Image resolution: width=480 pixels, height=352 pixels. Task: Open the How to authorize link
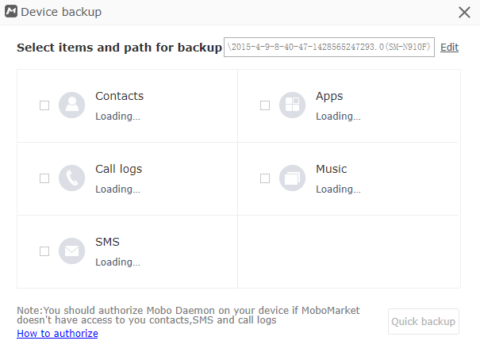tap(57, 334)
